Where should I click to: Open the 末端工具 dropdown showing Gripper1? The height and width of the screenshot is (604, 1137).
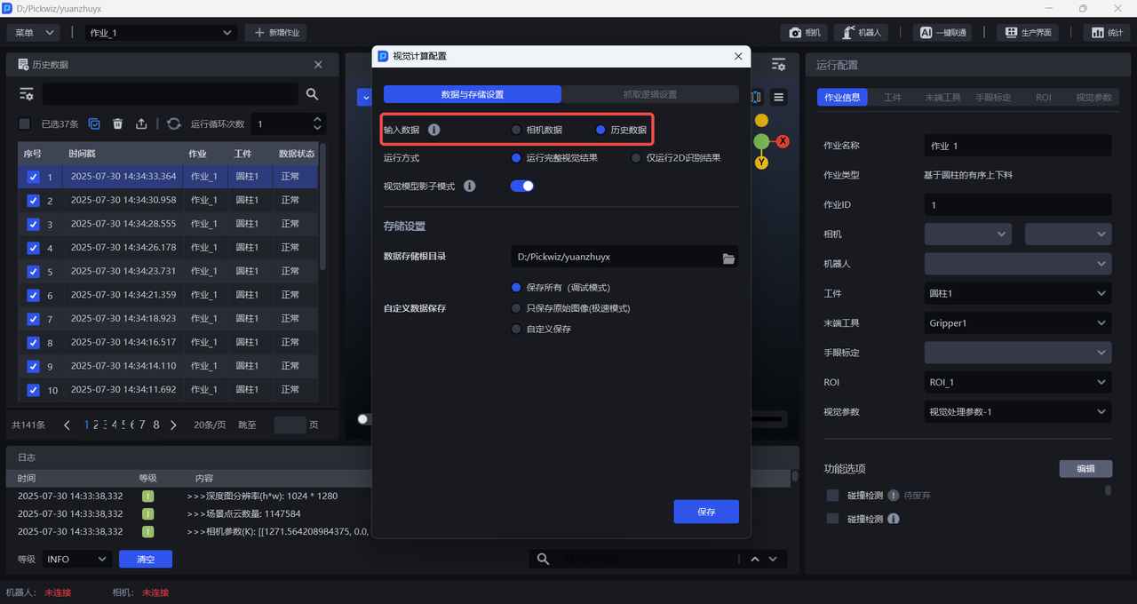click(x=1017, y=323)
